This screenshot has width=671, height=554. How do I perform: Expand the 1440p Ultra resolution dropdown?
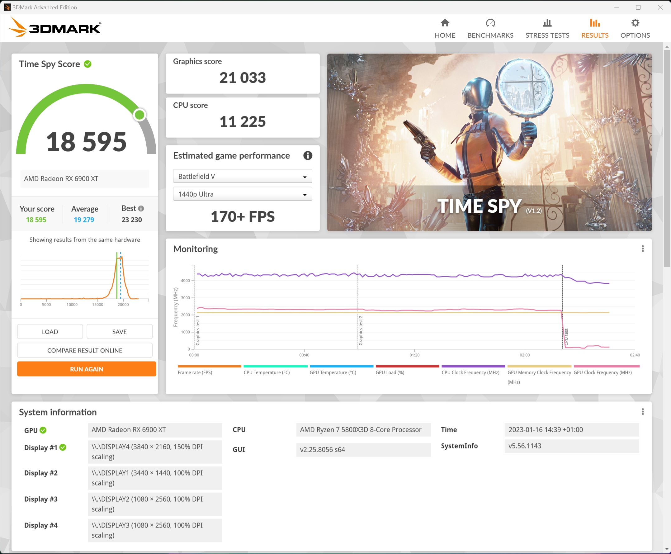[x=243, y=194]
